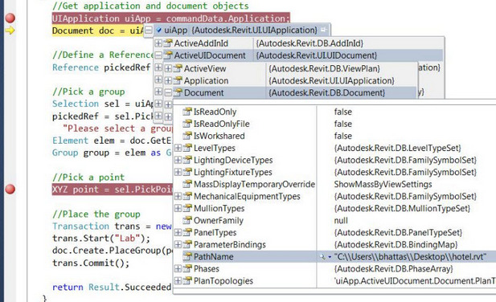Click the null value of OwnerFamily
Screen dimensions: 496x302
click(x=341, y=221)
